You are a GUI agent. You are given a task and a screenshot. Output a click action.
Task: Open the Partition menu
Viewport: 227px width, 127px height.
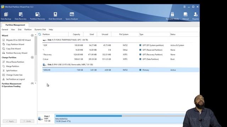[x=28, y=30]
